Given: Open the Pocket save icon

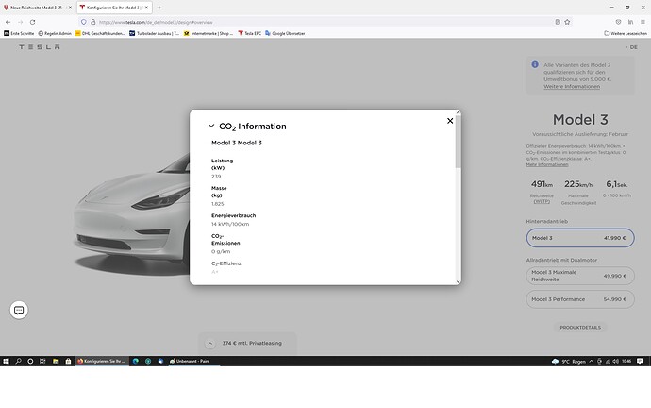Looking at the screenshot, I should click(x=618, y=22).
